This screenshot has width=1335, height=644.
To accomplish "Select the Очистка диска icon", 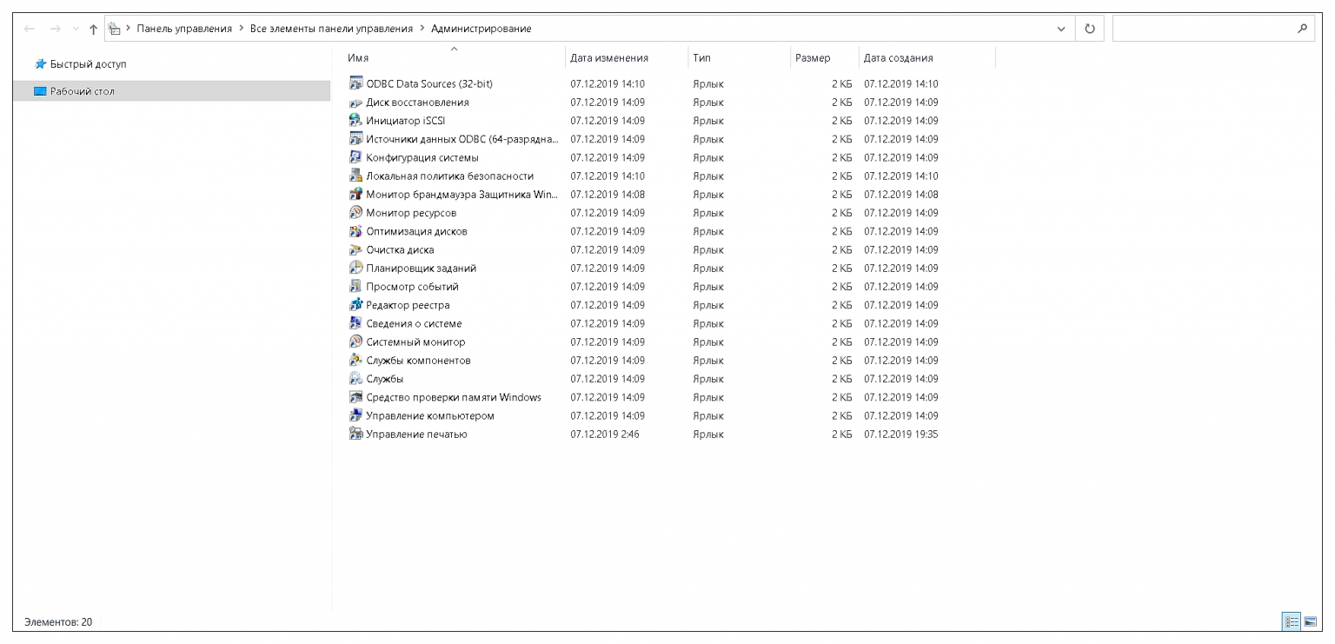I will click(355, 250).
